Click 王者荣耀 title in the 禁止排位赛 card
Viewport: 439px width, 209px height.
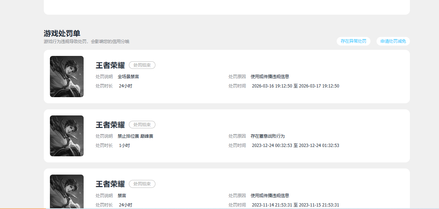tap(110, 125)
